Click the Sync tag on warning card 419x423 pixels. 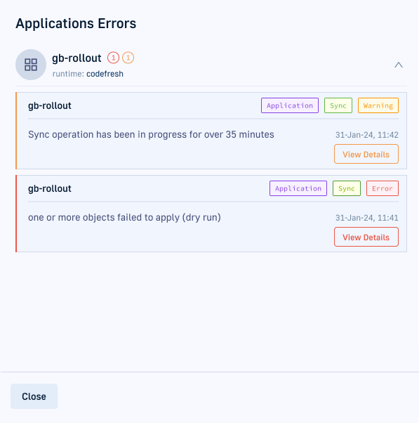pos(338,105)
